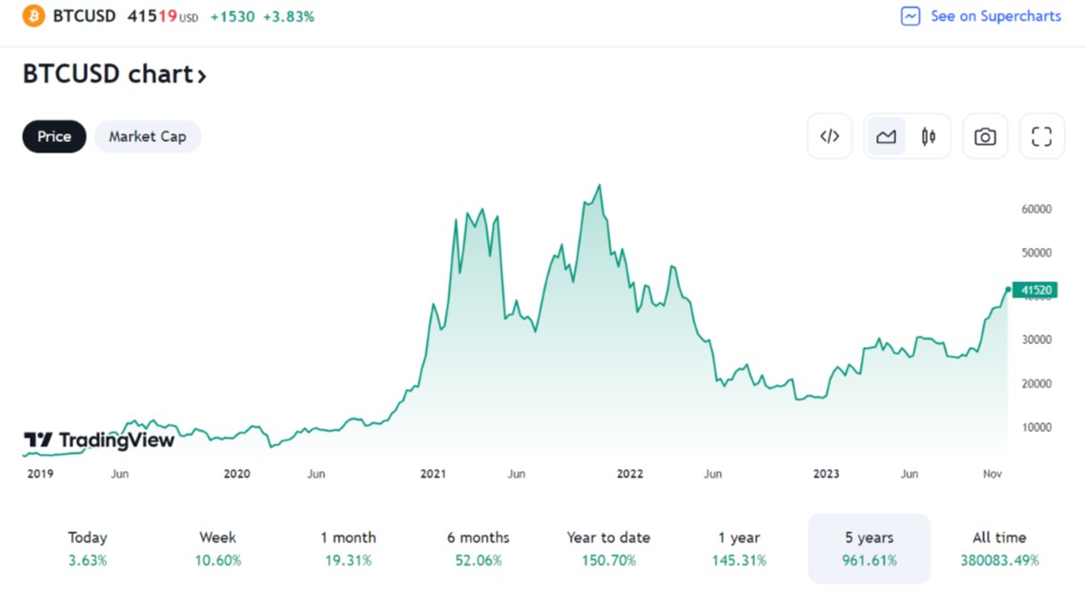Select Year to date range
This screenshot has width=1086, height=593.
[x=608, y=548]
